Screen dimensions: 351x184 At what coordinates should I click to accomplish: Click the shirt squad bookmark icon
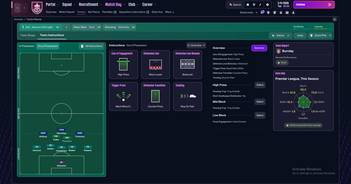[x=268, y=12]
